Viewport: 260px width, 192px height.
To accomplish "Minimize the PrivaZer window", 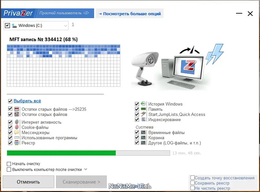I will (239, 13).
